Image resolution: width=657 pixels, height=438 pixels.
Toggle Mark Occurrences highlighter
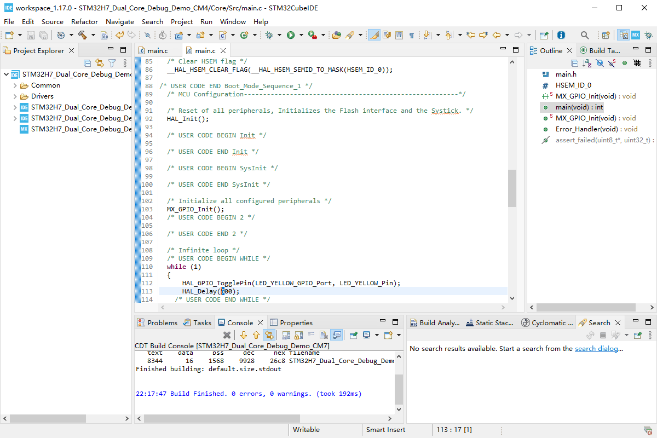tap(374, 35)
